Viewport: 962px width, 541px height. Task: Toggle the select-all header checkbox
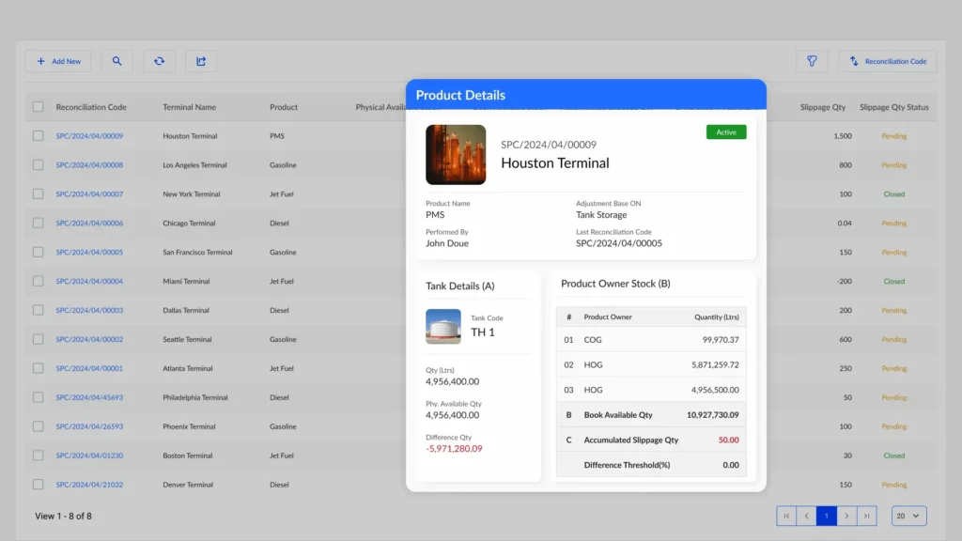click(39, 107)
